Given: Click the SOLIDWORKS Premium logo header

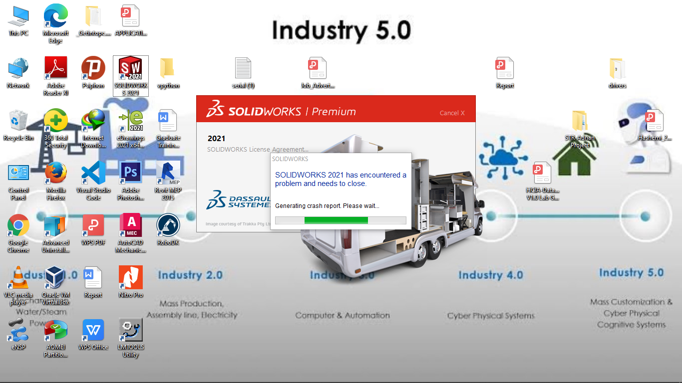Looking at the screenshot, I should point(282,110).
